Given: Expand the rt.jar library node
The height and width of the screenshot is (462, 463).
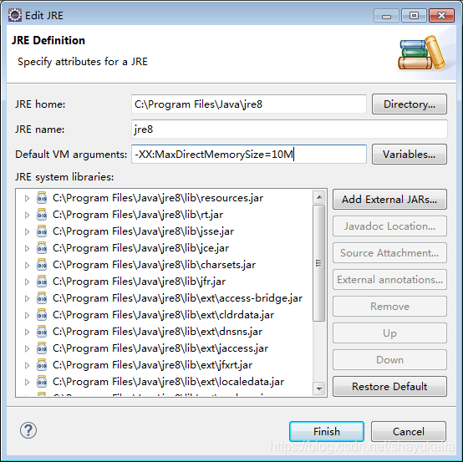Looking at the screenshot, I should pyautogui.click(x=27, y=215).
